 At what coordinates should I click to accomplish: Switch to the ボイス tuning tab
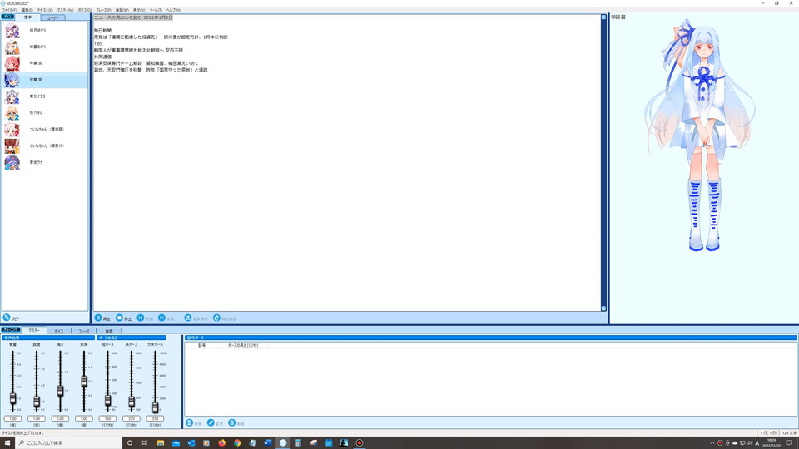(x=59, y=331)
